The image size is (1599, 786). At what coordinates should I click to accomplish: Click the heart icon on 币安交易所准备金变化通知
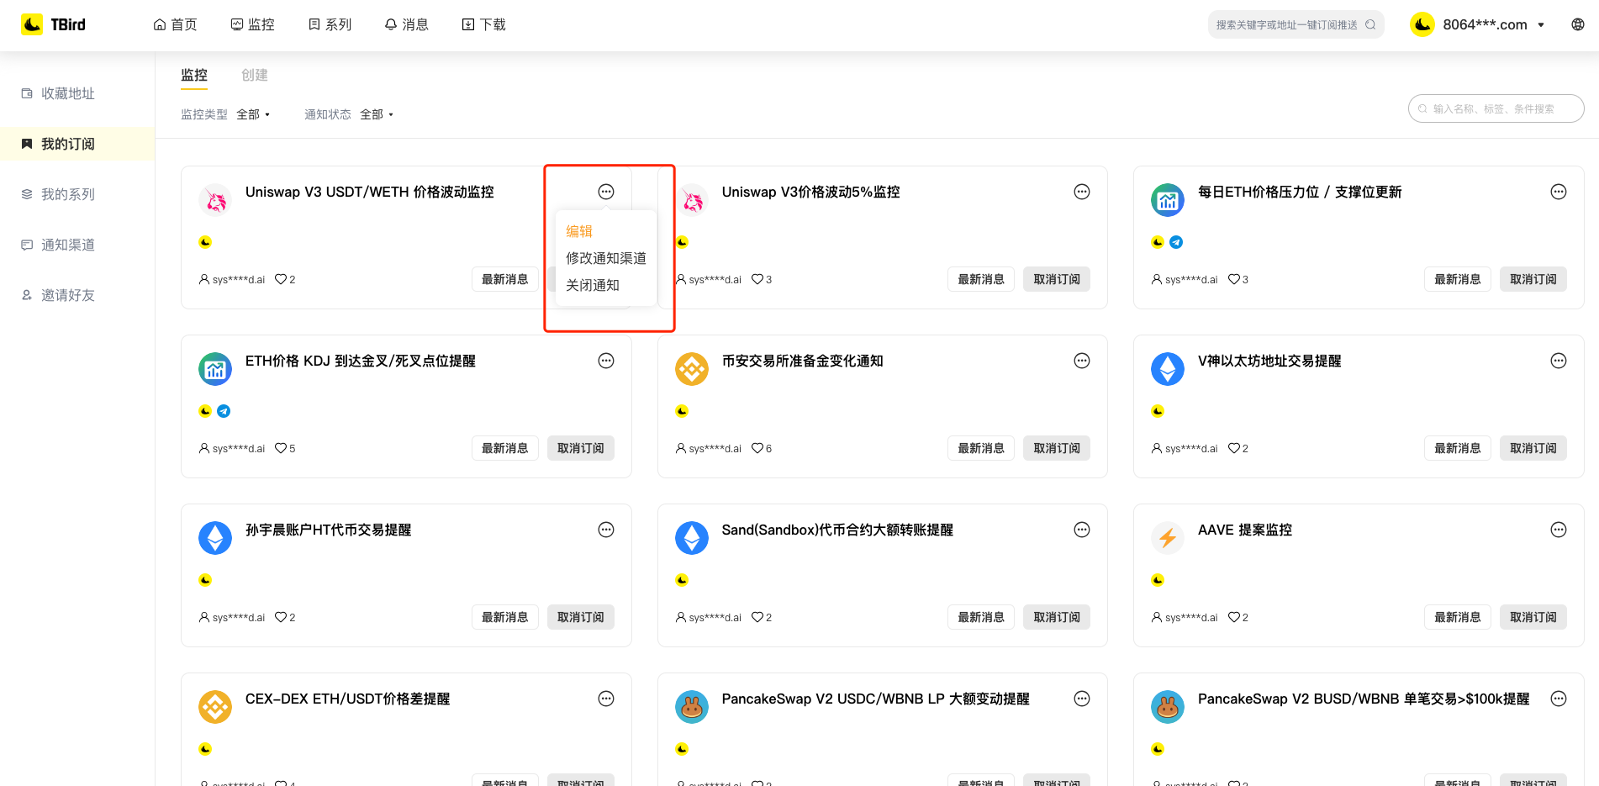(757, 448)
